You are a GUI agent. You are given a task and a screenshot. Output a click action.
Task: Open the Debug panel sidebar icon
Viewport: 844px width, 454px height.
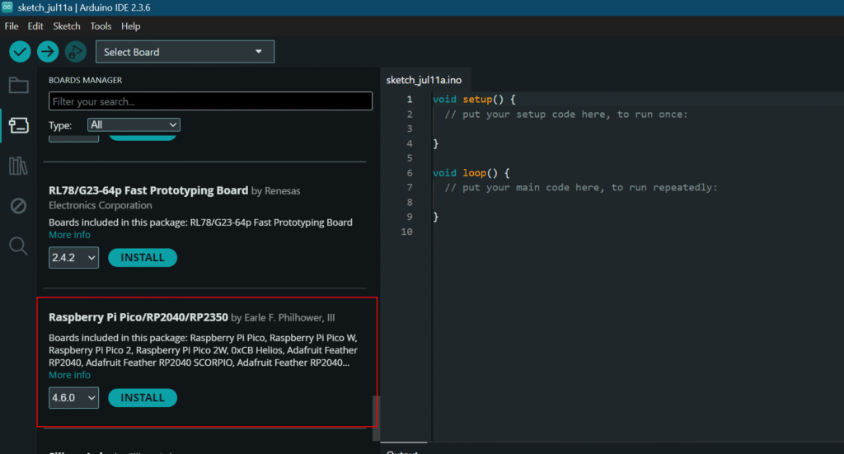pos(18,205)
